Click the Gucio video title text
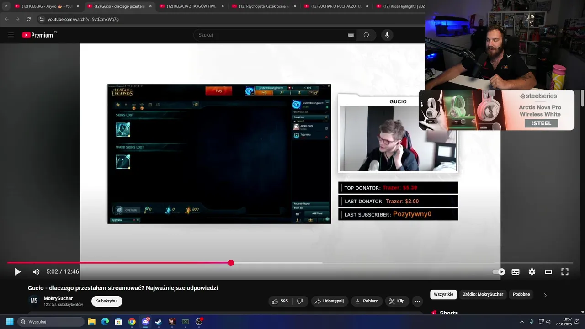The image size is (585, 329). point(123,288)
